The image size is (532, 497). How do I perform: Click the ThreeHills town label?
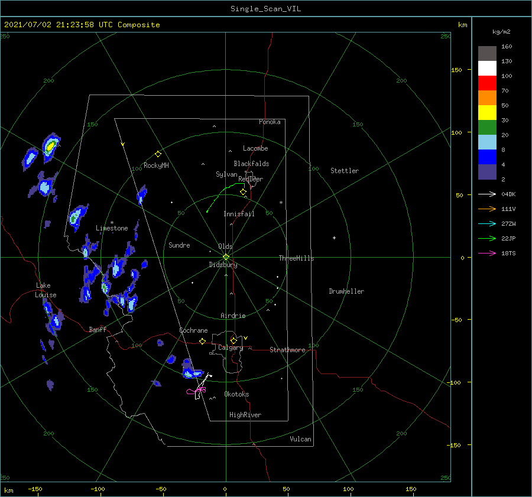click(296, 258)
